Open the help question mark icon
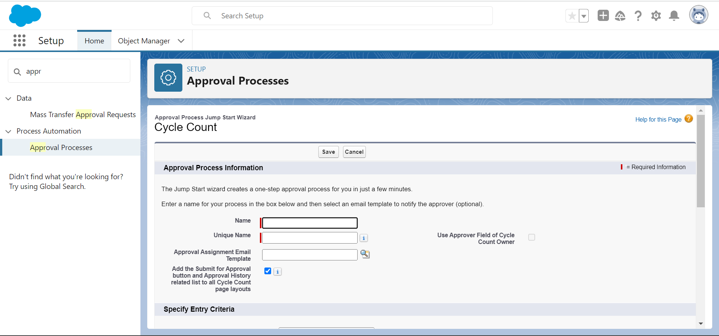Viewport: 719px width, 336px height. tap(638, 16)
